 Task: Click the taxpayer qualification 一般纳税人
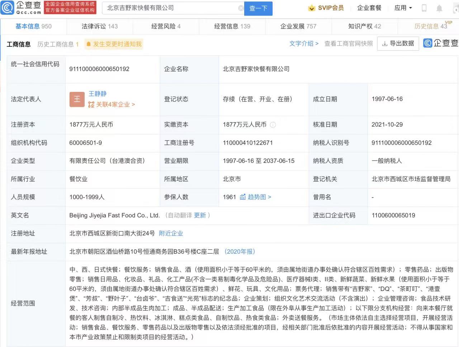point(387,161)
